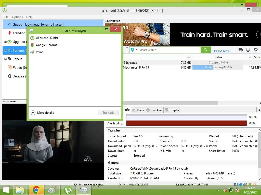The width and height of the screenshot is (261, 195).
Task: Click the remote monitor icon in the toolbar
Action: coord(248,50)
